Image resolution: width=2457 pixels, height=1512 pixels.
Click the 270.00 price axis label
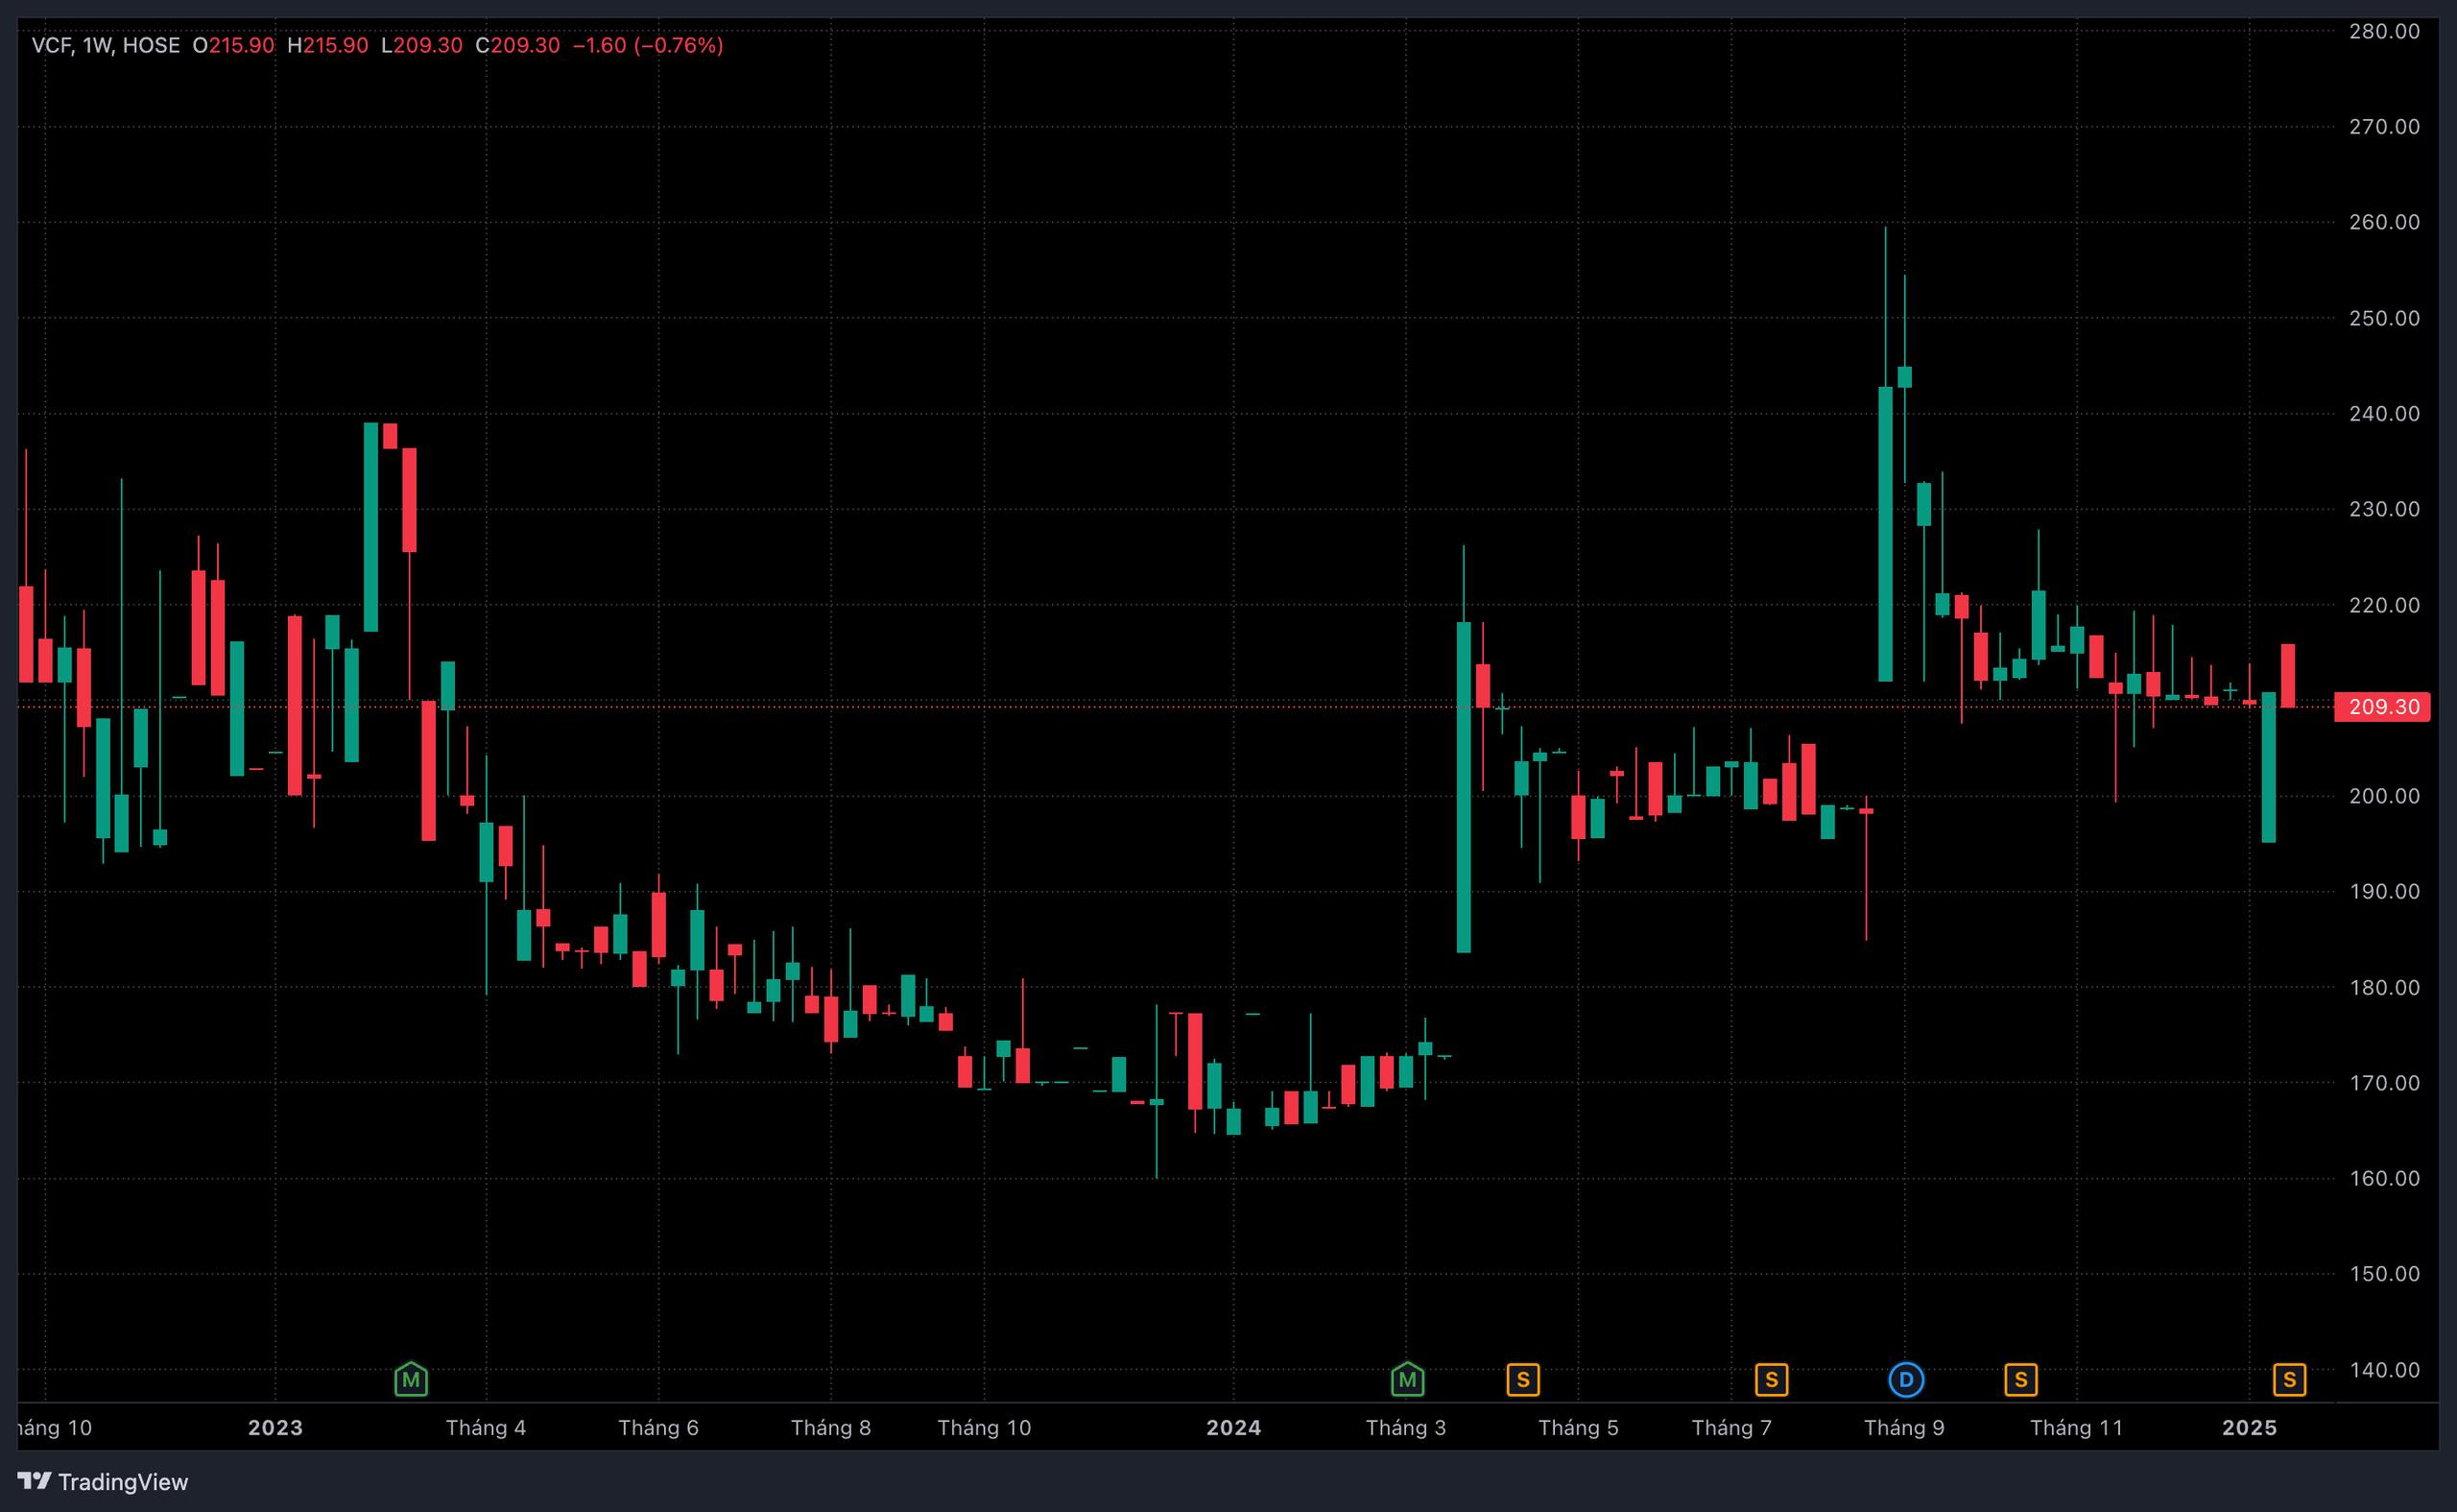[2384, 127]
